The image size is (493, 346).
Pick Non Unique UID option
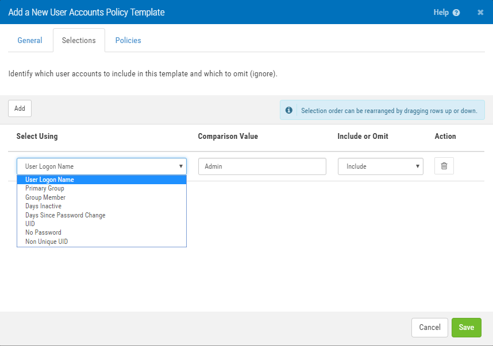pos(47,242)
